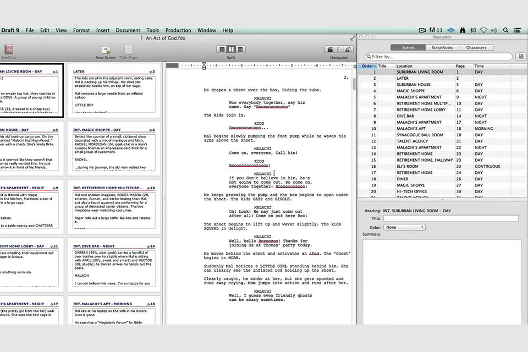Click the Summary text area

coord(442,282)
